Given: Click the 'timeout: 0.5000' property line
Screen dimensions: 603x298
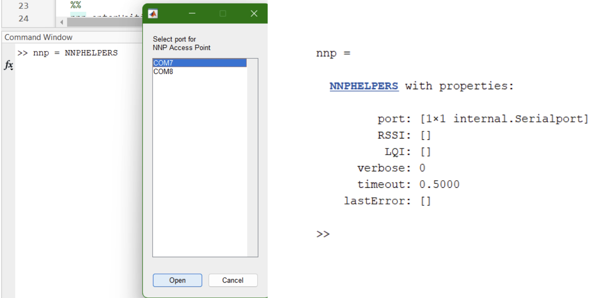Looking at the screenshot, I should point(408,185).
